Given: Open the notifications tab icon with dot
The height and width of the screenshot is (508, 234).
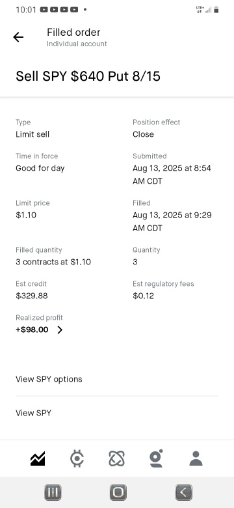Looking at the screenshot, I should tap(156, 459).
